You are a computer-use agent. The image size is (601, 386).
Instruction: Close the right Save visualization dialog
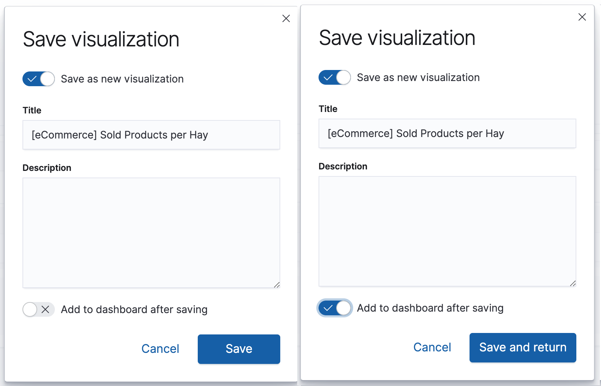tap(582, 17)
